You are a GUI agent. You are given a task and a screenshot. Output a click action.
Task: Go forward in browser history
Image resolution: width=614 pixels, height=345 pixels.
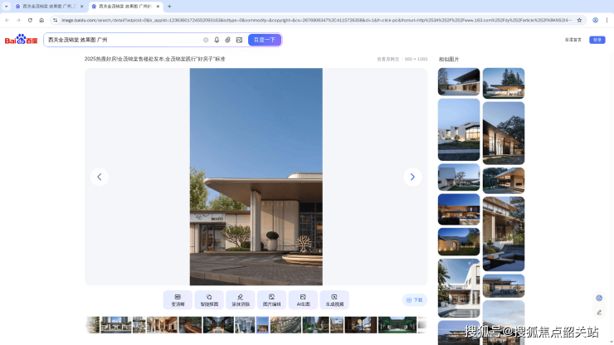pos(18,20)
